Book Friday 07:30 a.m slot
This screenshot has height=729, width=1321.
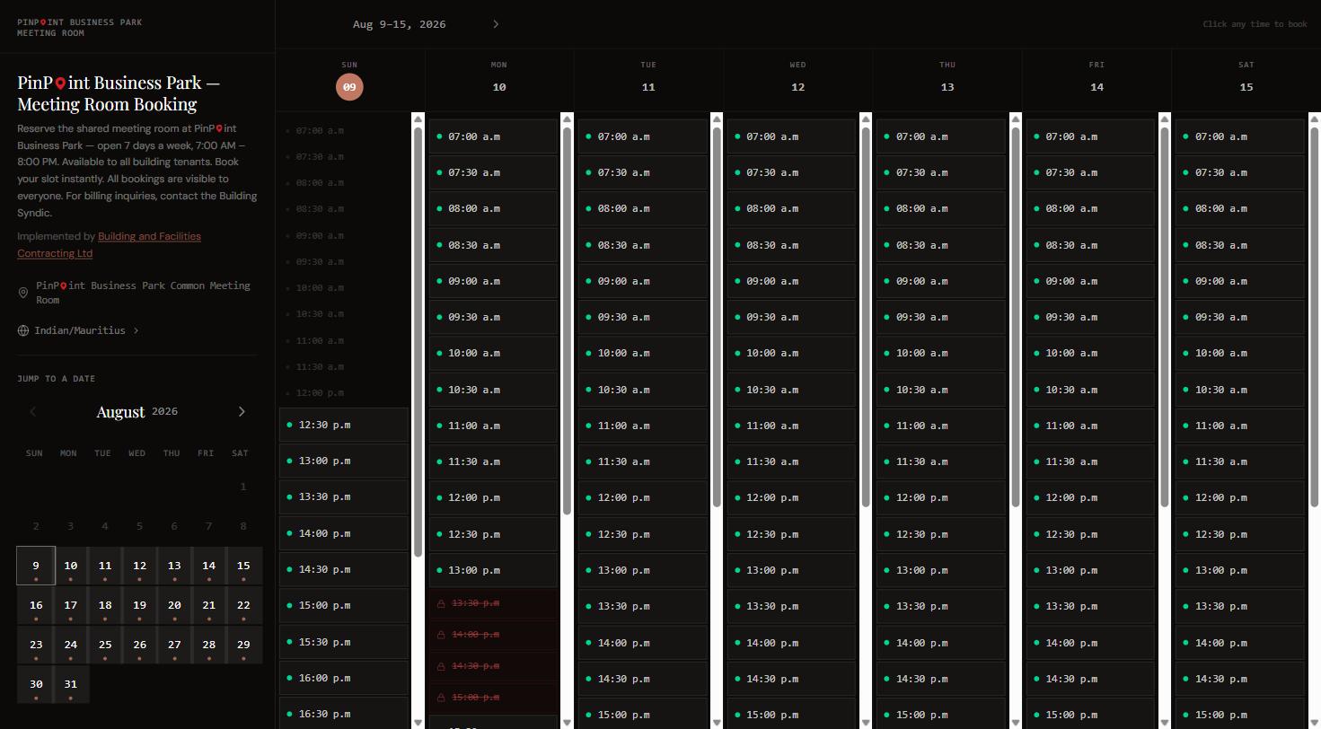[1090, 172]
